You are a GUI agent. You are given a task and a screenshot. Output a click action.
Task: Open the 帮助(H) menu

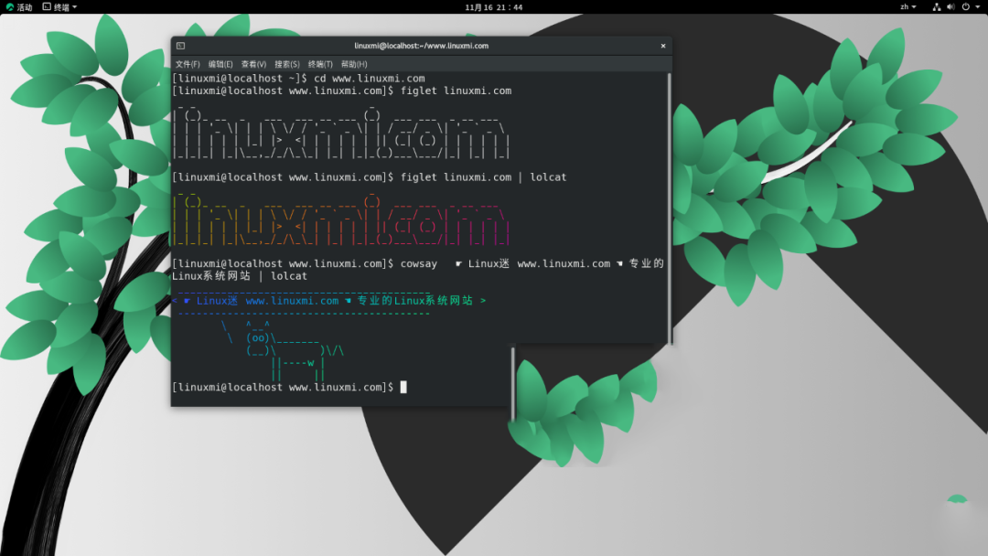[354, 64]
